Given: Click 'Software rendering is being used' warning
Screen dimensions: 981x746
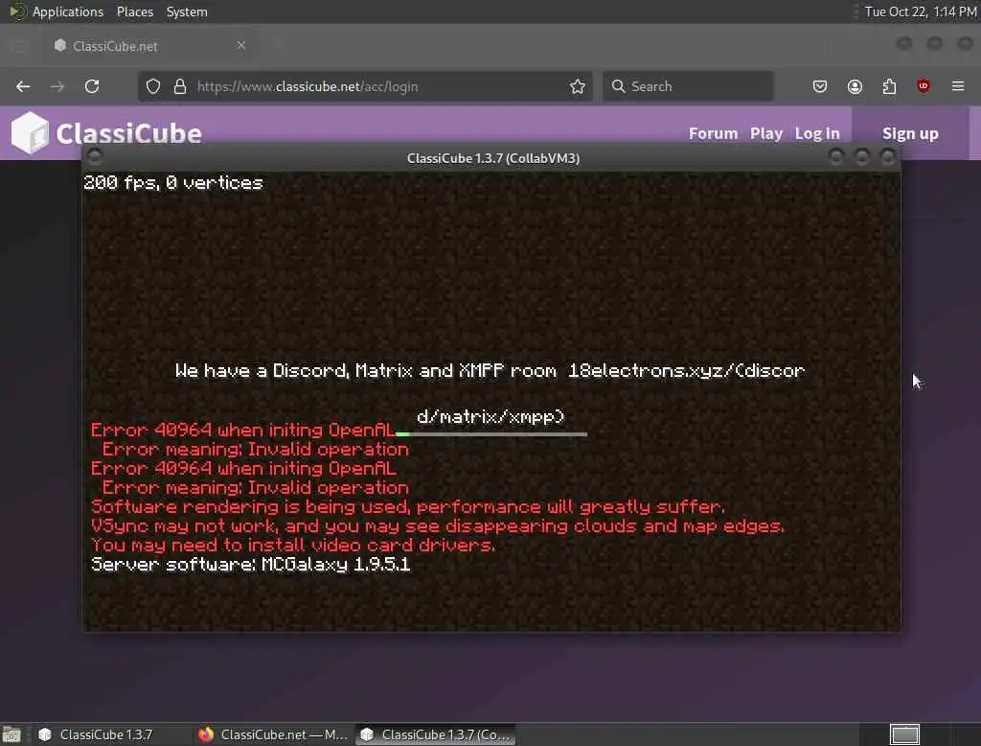Looking at the screenshot, I should (408, 506).
